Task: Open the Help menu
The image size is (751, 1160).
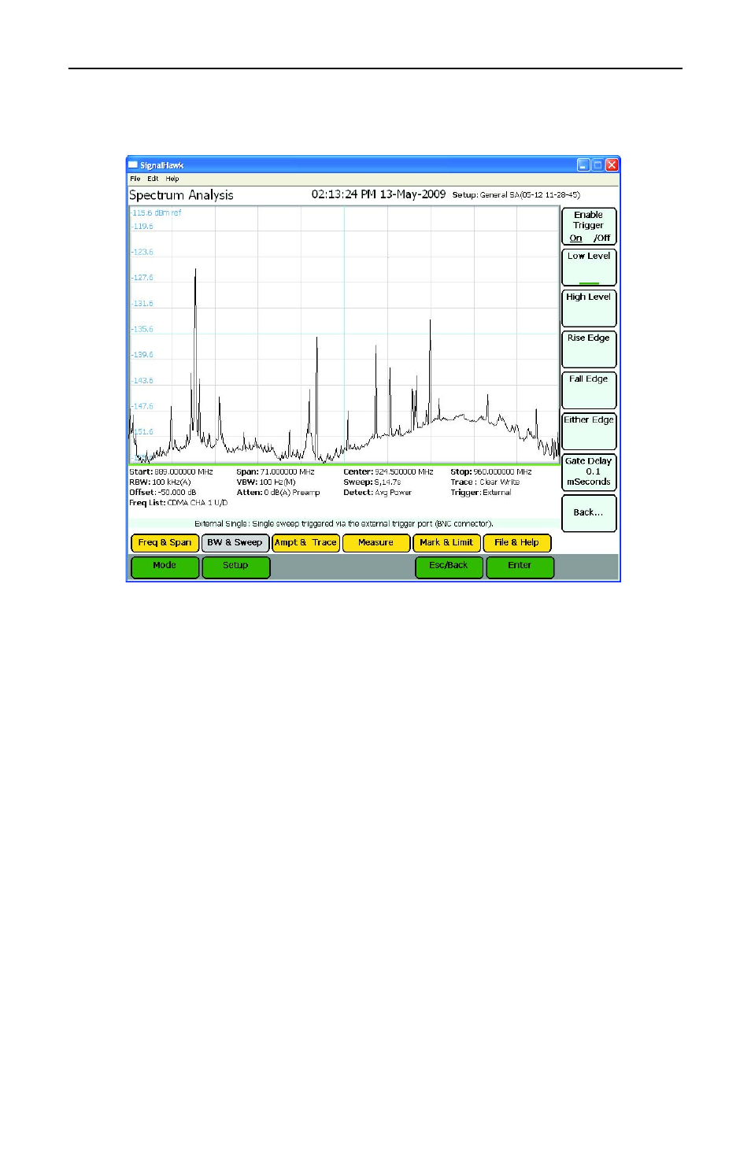Action: click(x=172, y=179)
